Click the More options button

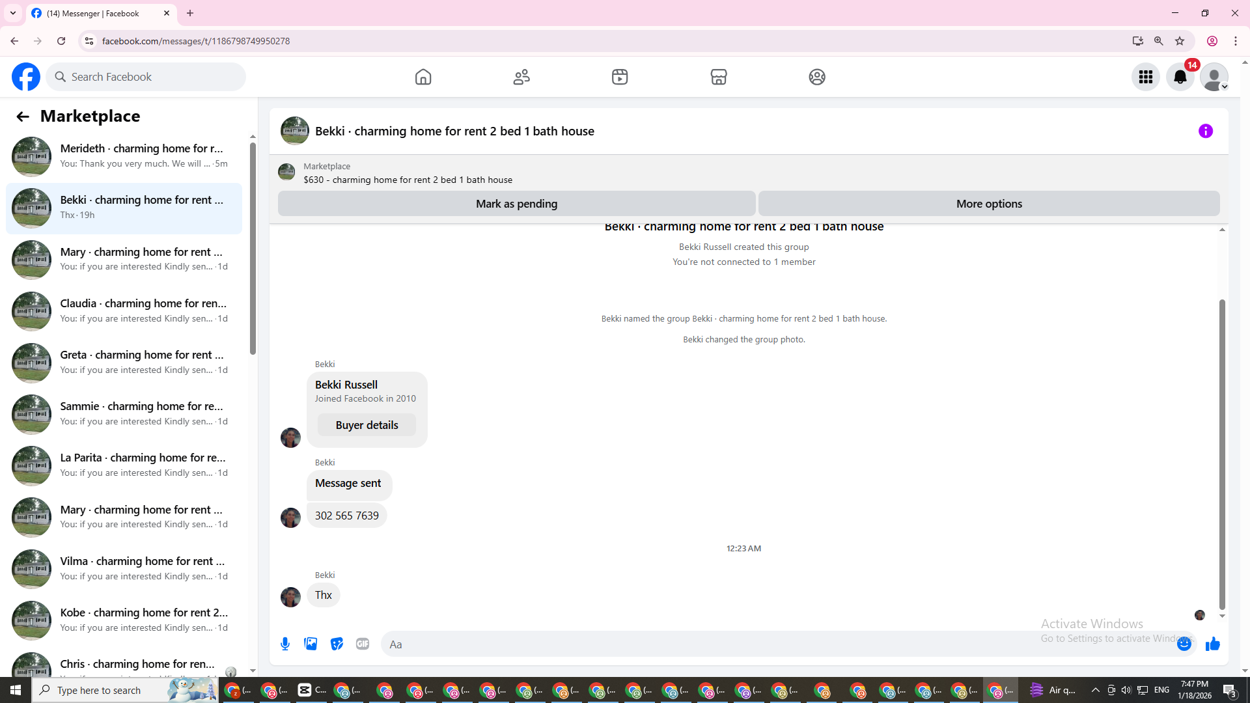tap(988, 204)
